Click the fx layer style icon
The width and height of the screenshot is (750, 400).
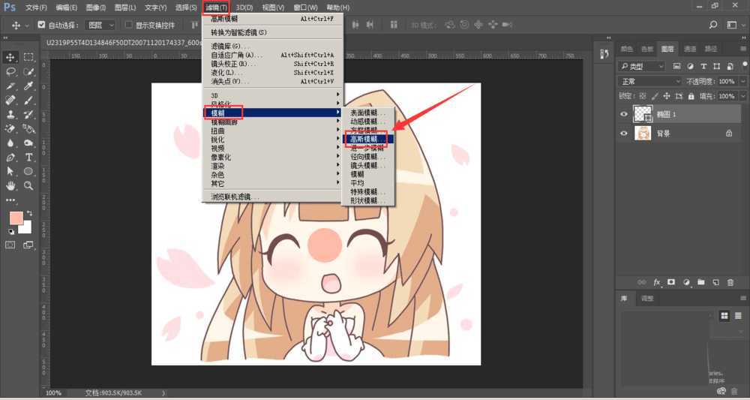[x=657, y=282]
